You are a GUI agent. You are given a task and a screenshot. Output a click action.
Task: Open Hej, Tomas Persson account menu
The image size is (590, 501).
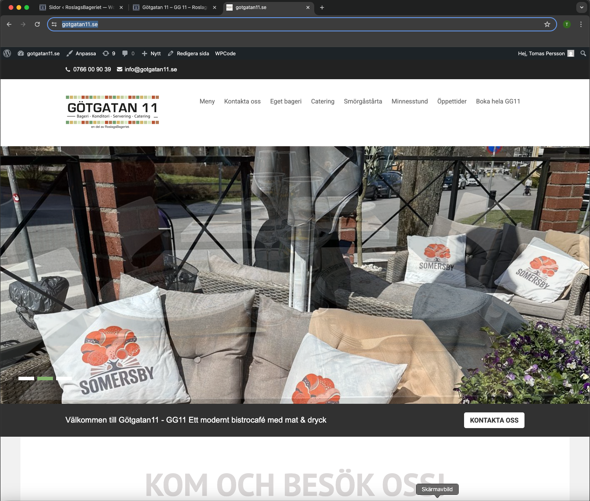[x=546, y=53]
